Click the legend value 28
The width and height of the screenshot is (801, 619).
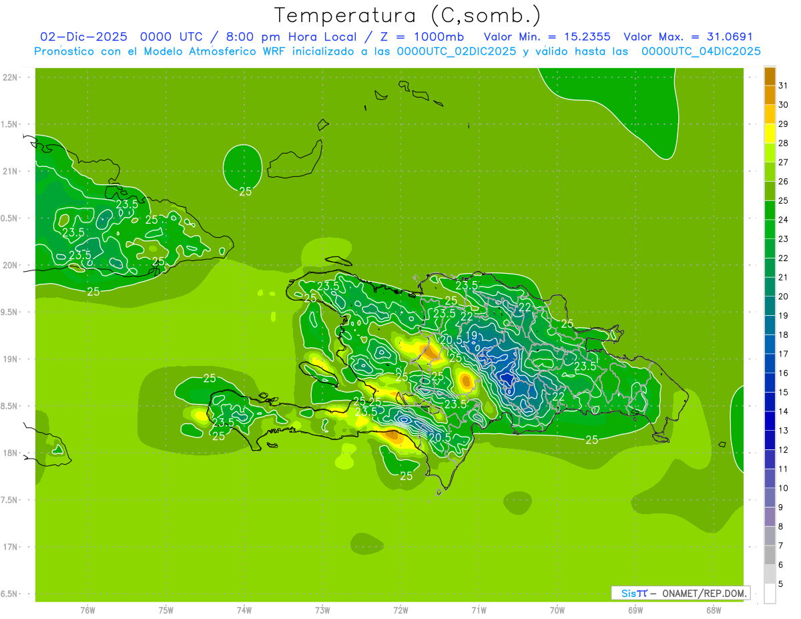tap(784, 143)
